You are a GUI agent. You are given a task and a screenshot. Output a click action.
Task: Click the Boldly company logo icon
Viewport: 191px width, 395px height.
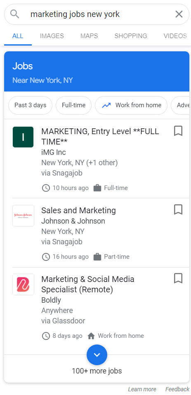23,284
